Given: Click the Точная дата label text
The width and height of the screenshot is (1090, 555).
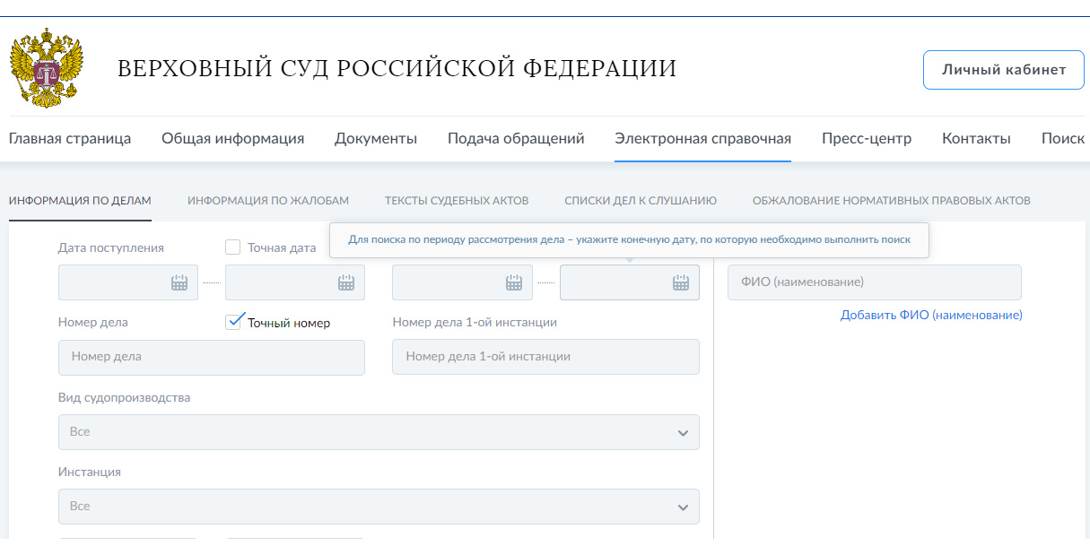Looking at the screenshot, I should (282, 247).
